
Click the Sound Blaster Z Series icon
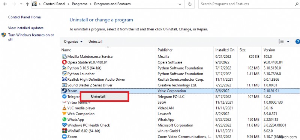64,85
